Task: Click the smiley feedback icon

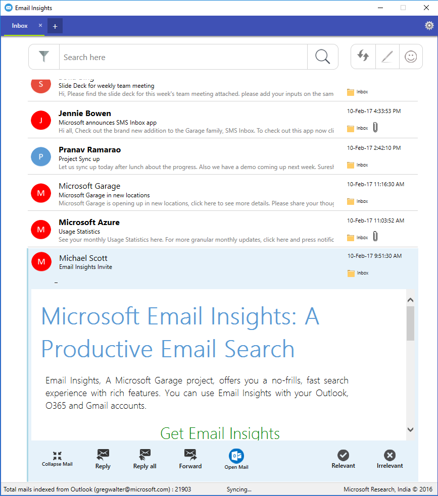Action: pyautogui.click(x=411, y=57)
